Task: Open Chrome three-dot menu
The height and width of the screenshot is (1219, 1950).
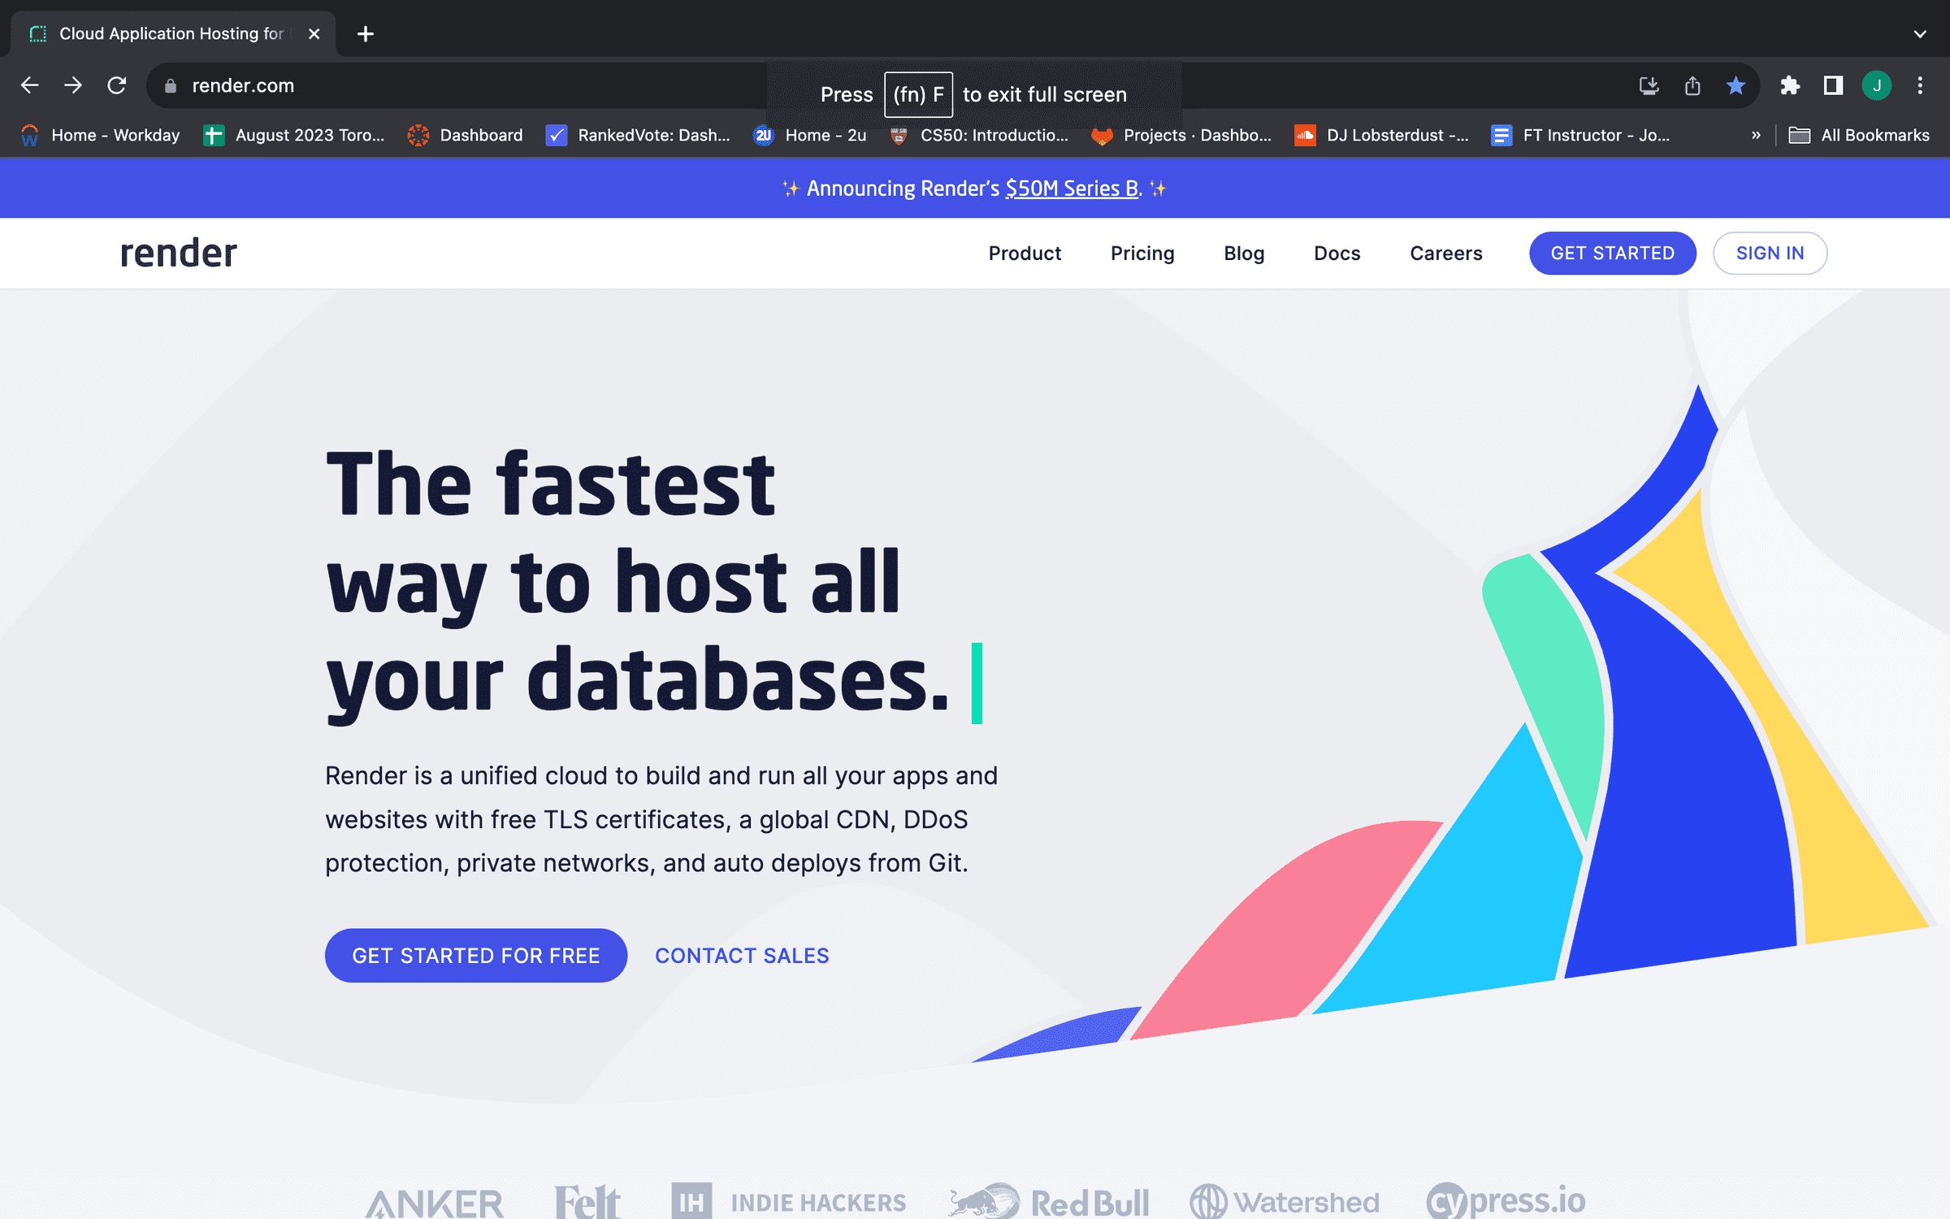Action: click(1920, 85)
